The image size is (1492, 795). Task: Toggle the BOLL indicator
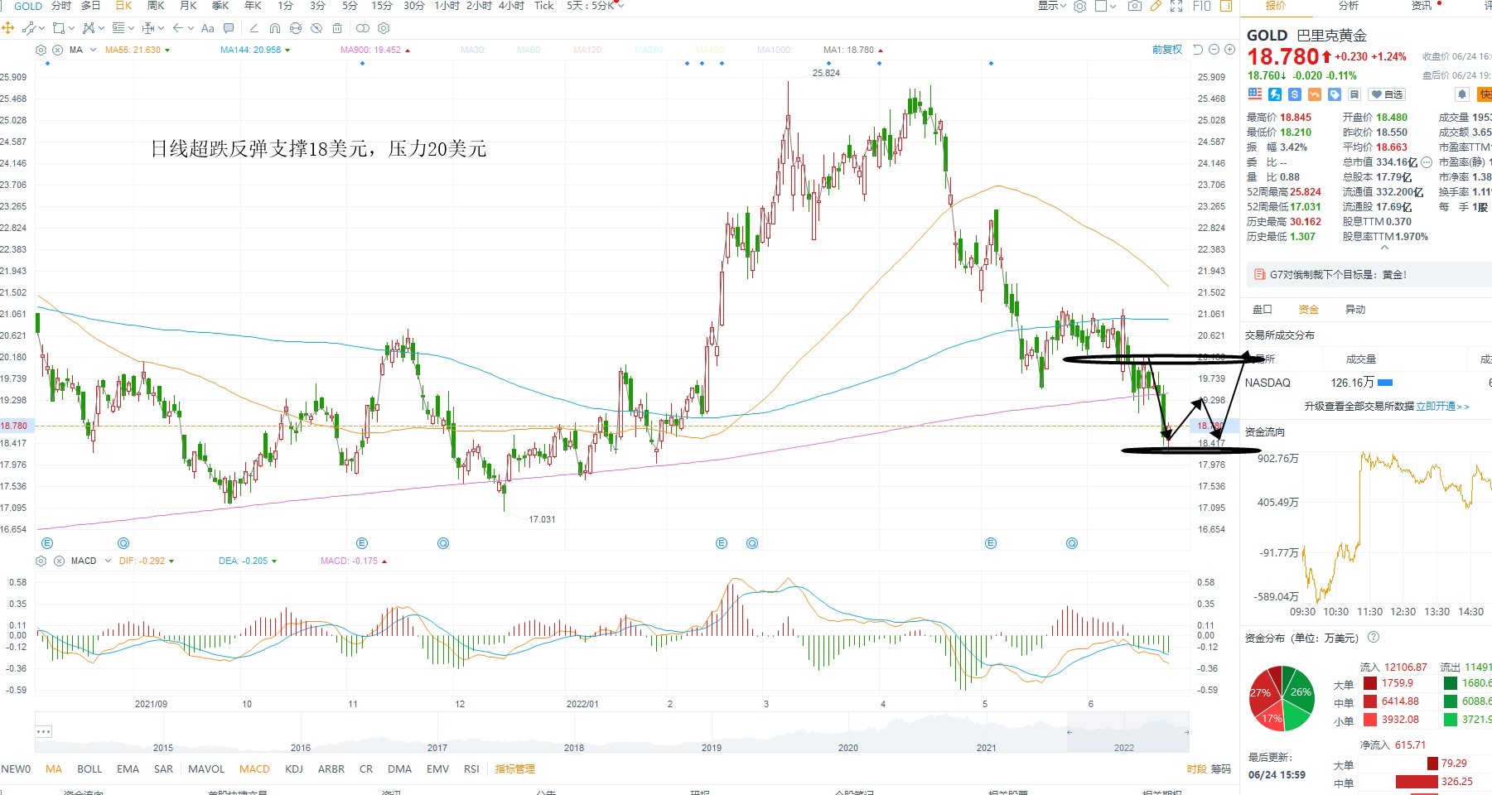click(89, 769)
